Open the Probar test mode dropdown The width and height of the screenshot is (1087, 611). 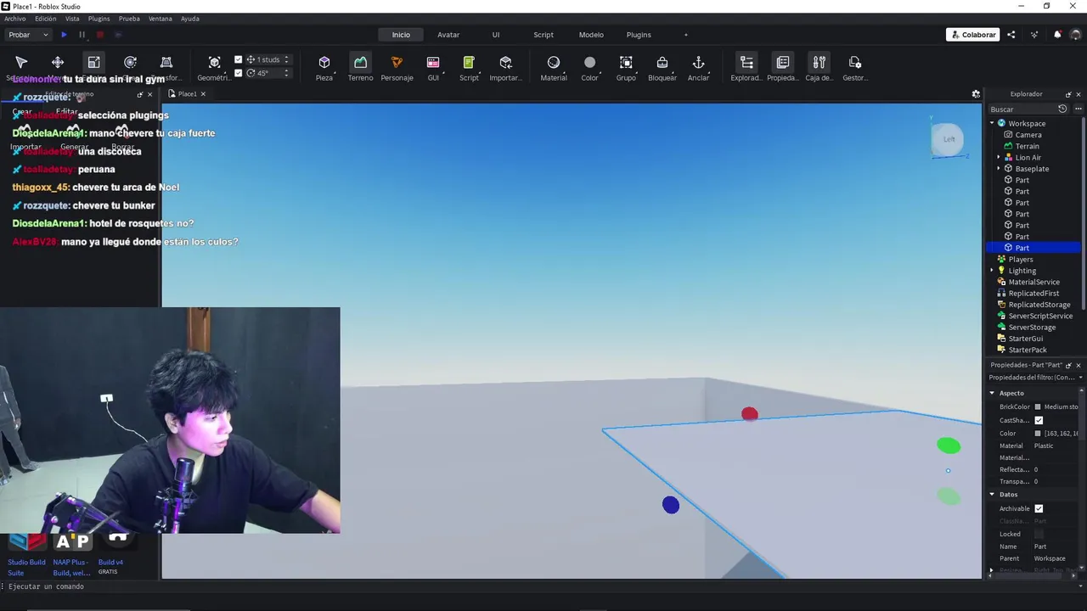click(x=28, y=35)
